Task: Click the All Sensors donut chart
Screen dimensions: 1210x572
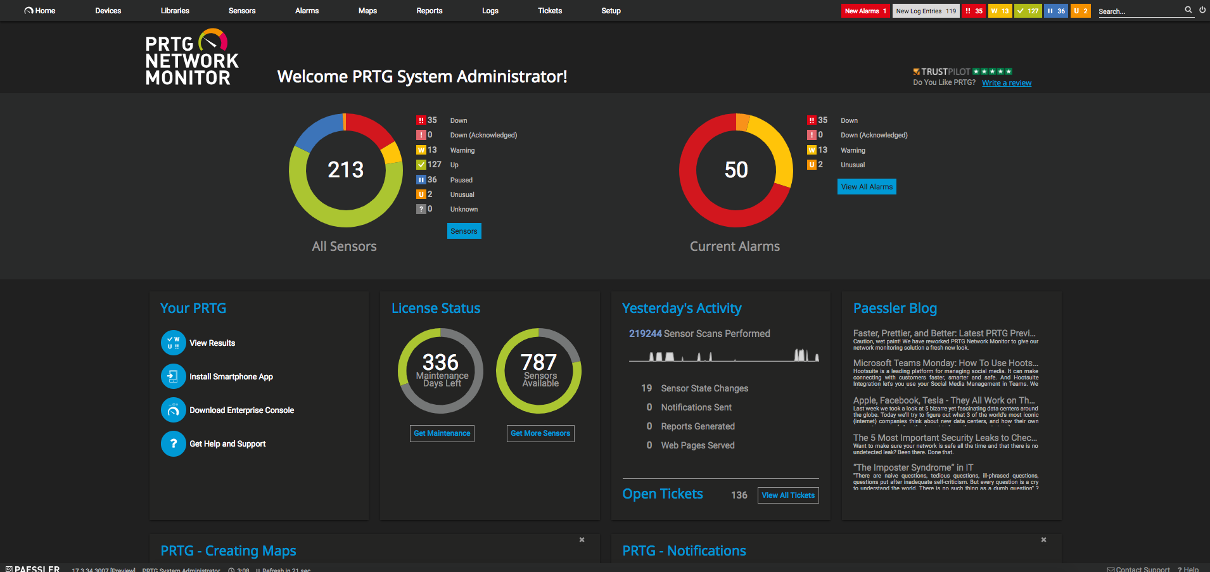Action: [345, 170]
